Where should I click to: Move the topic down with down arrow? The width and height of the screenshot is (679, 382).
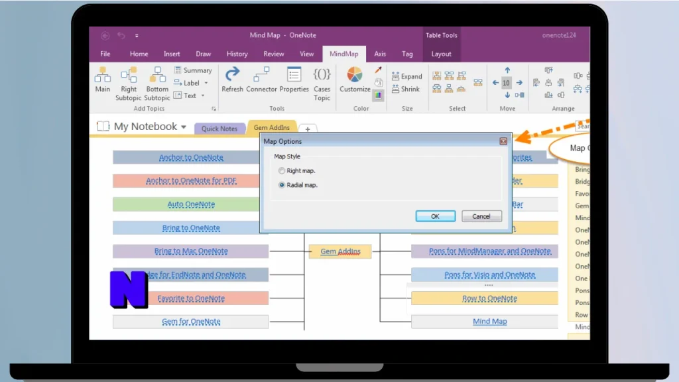click(507, 95)
